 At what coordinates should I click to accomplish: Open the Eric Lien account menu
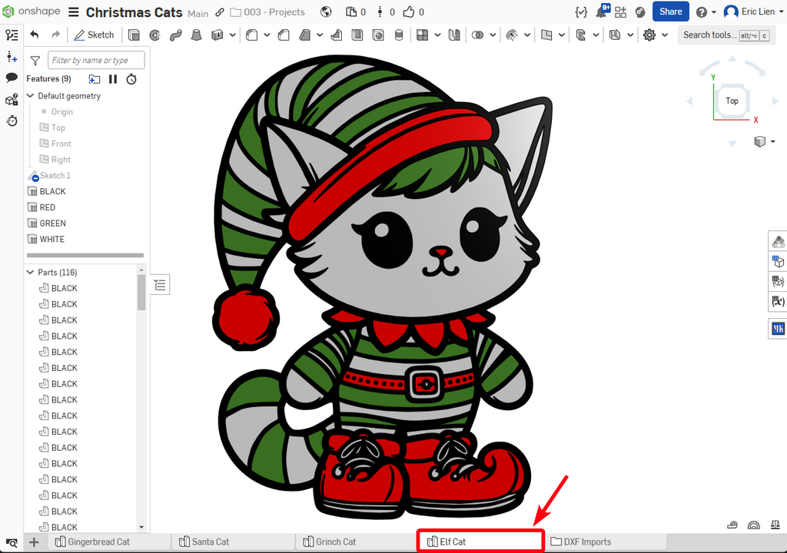(x=753, y=12)
